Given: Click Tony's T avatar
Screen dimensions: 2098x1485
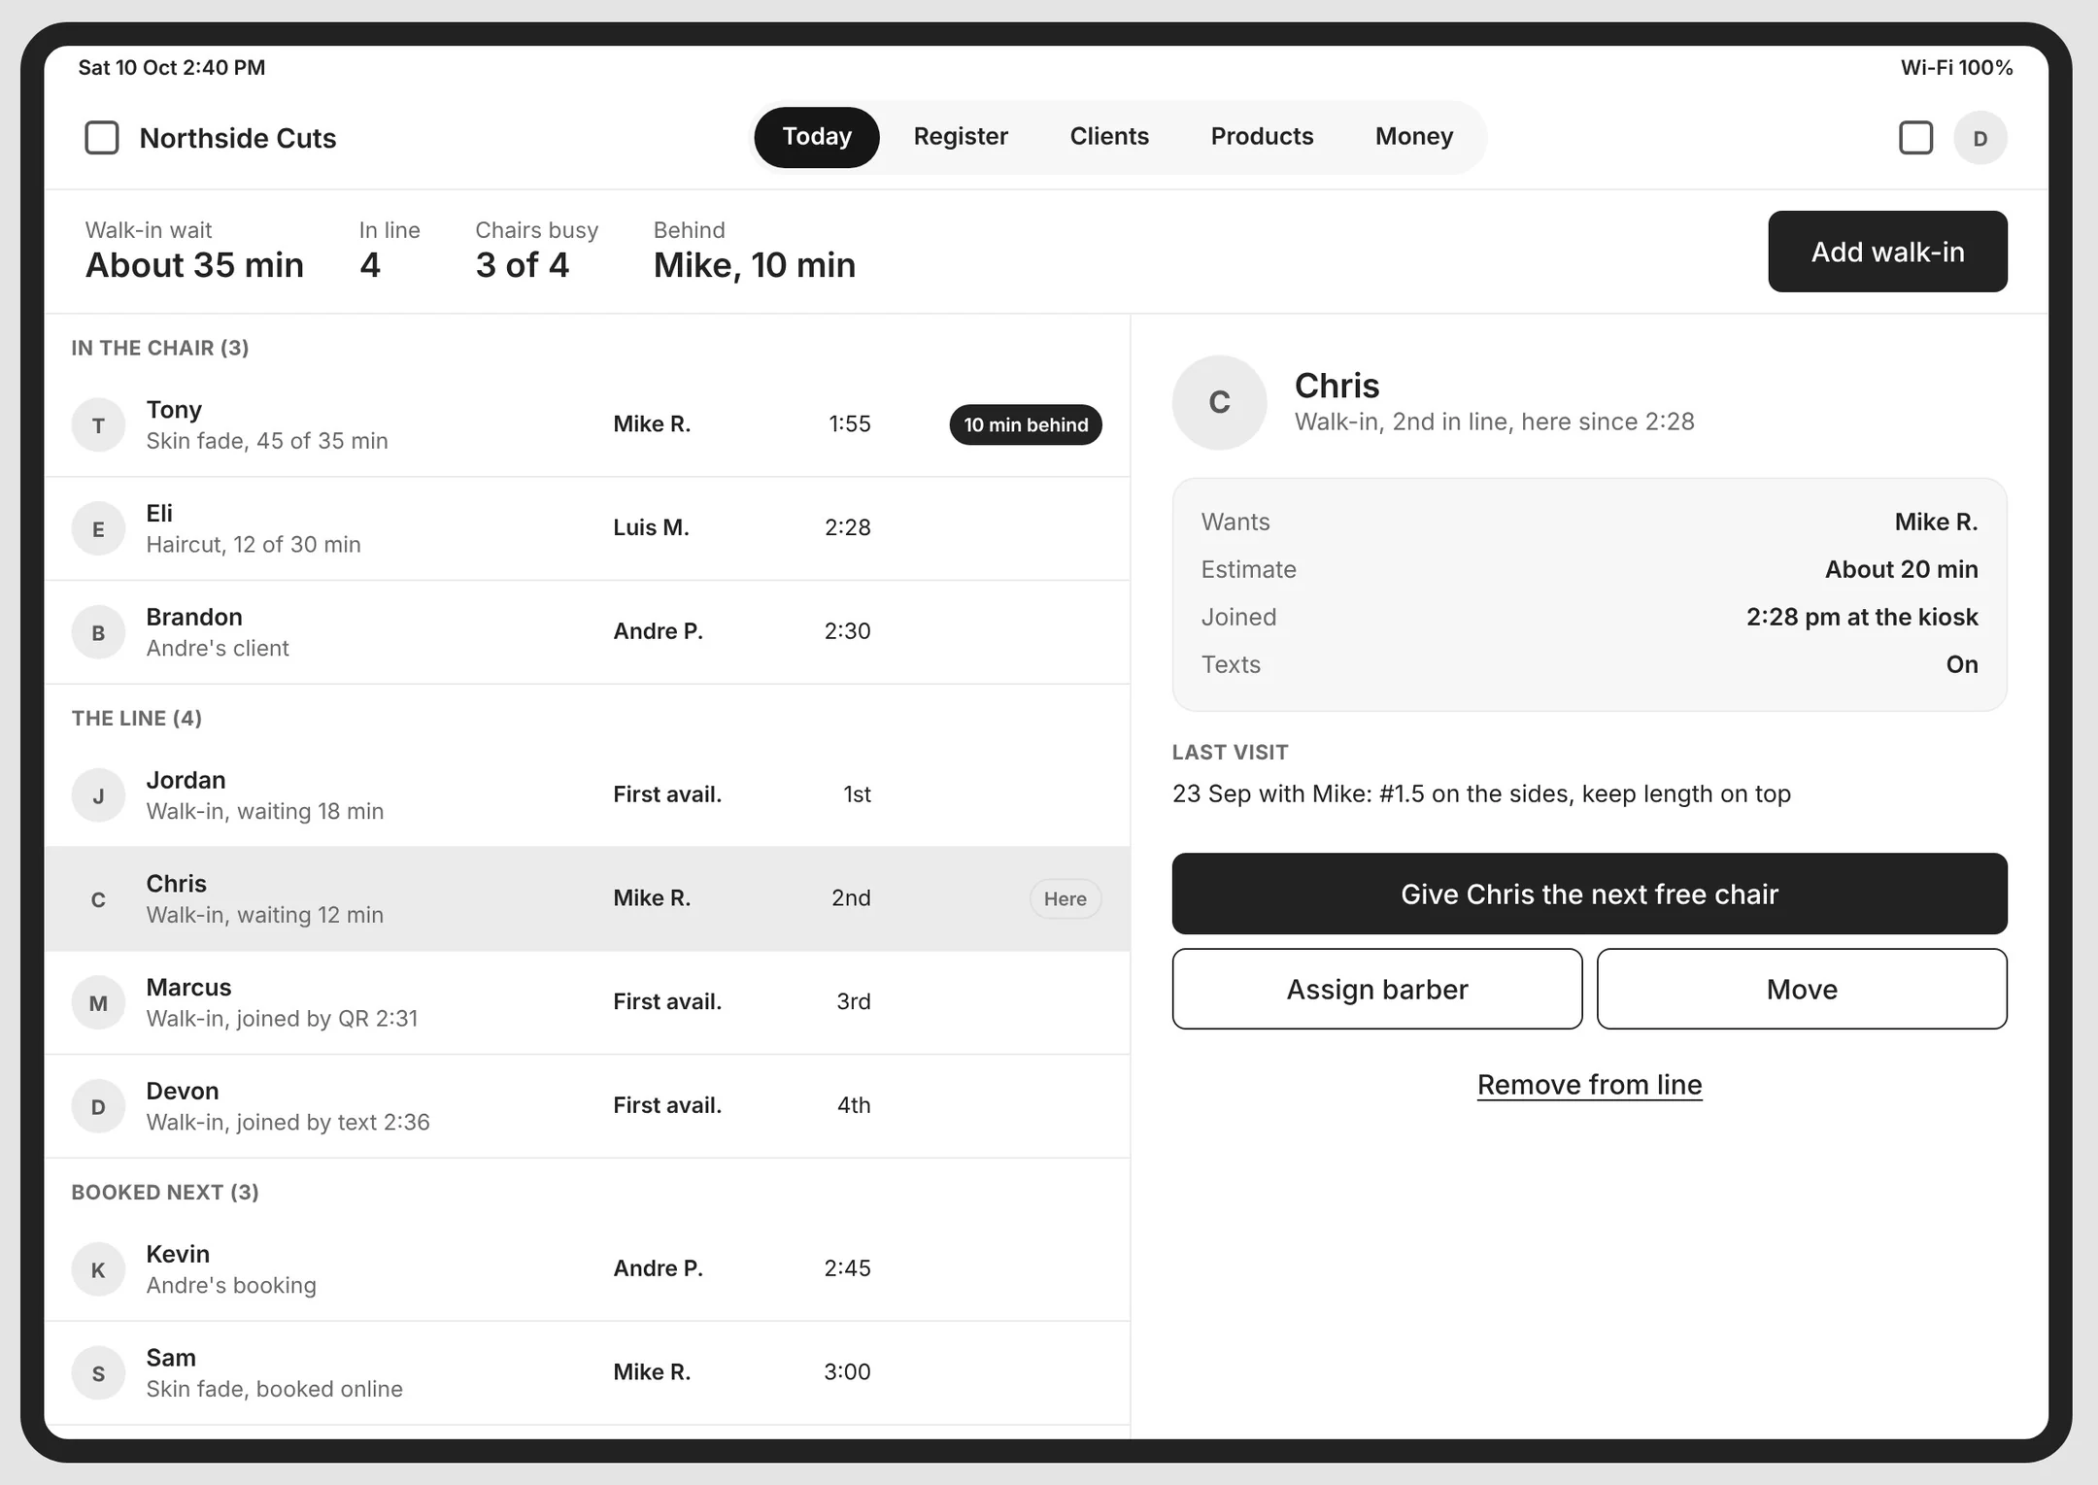Looking at the screenshot, I should coord(98,424).
